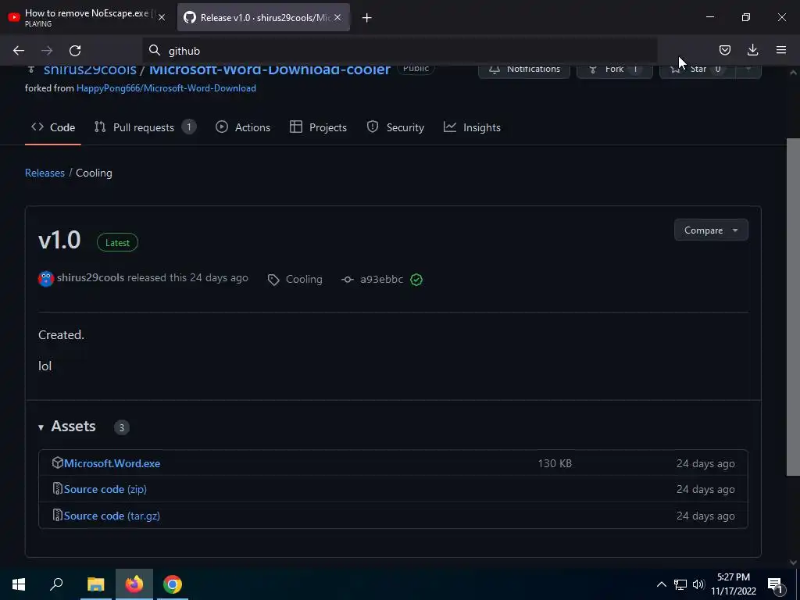Click the code brackets icon beside Code

[37, 127]
